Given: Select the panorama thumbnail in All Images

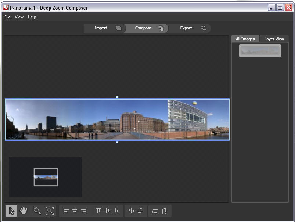Looking at the screenshot, I should coord(260,51).
